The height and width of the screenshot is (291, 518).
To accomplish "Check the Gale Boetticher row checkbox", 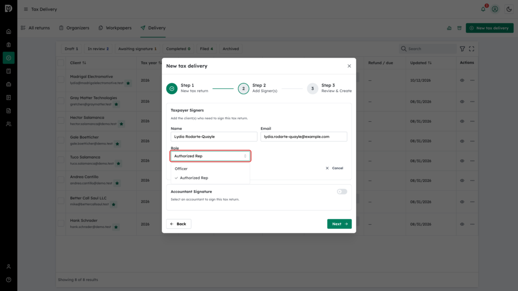I will tap(61, 140).
